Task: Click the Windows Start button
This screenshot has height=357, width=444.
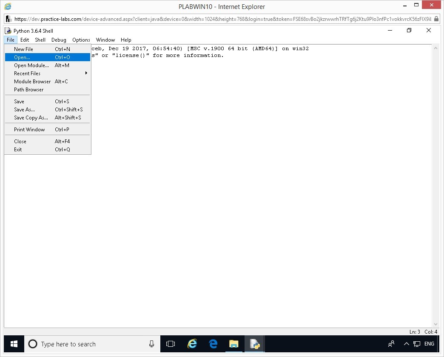Action: click(14, 344)
